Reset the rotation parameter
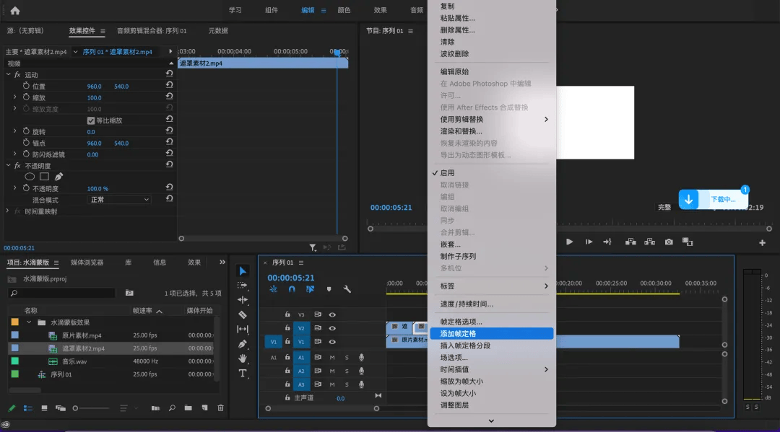780x432 pixels. [x=169, y=130]
